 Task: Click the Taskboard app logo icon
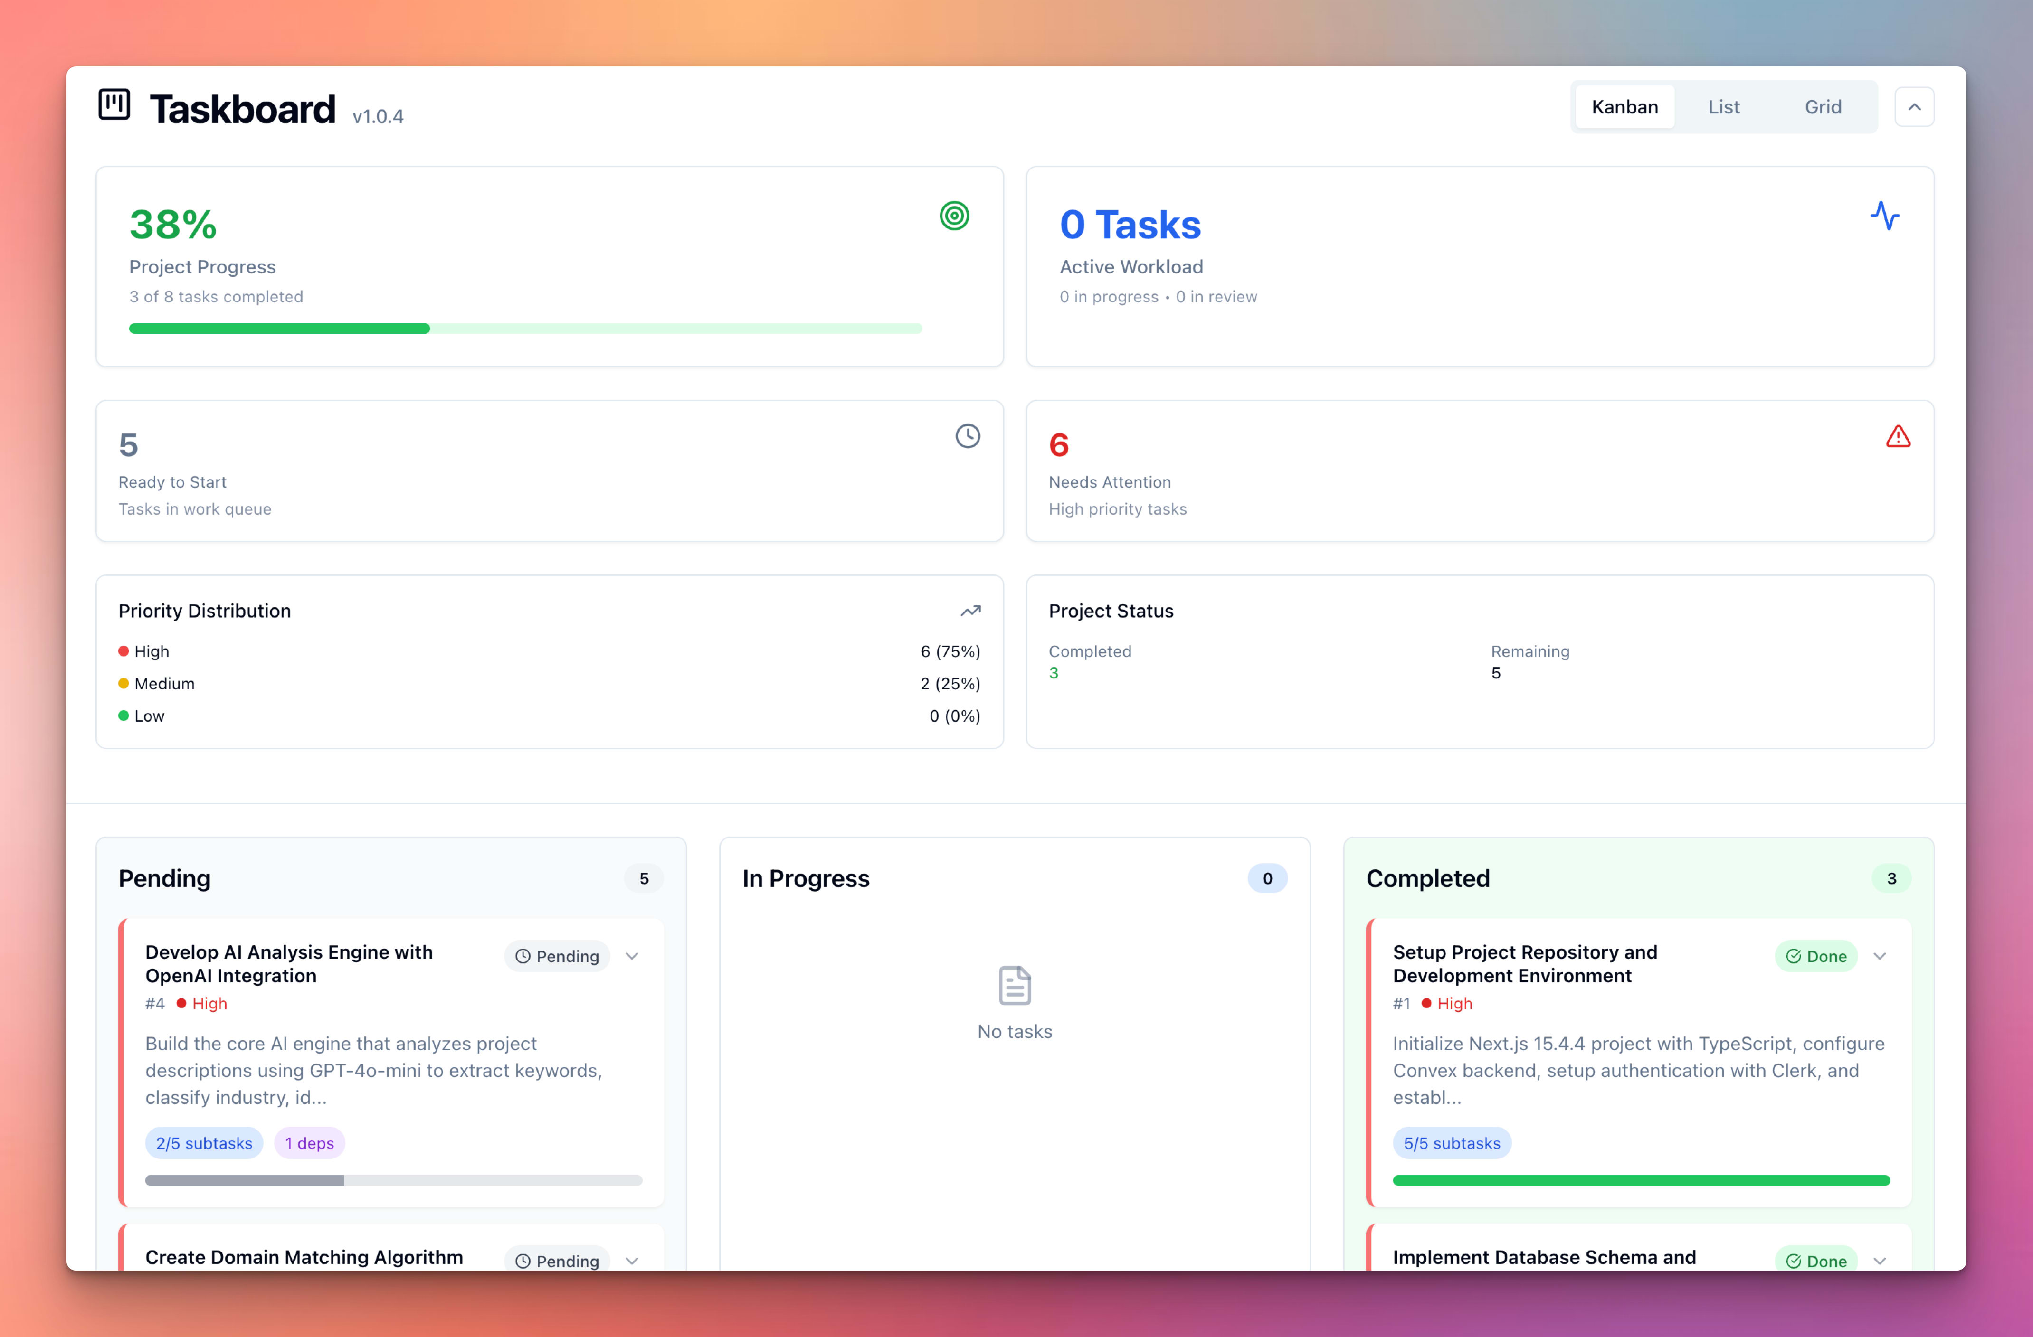[x=114, y=104]
